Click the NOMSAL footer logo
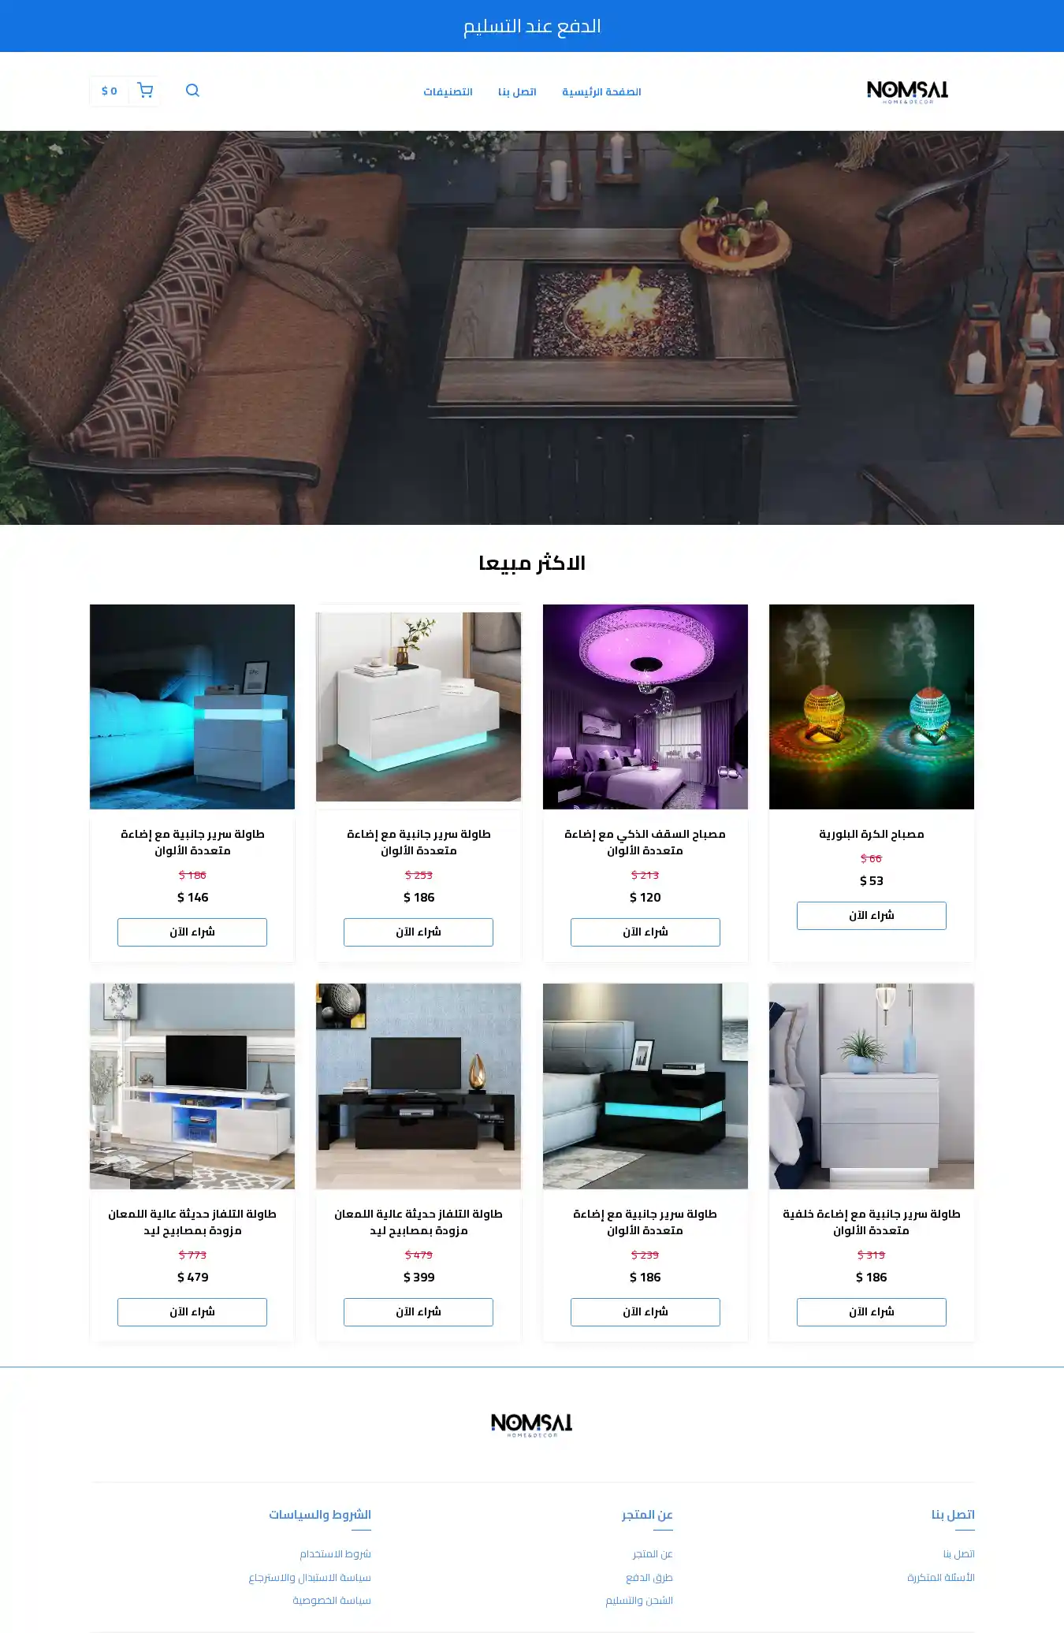The height and width of the screenshot is (1633, 1064). [532, 1424]
